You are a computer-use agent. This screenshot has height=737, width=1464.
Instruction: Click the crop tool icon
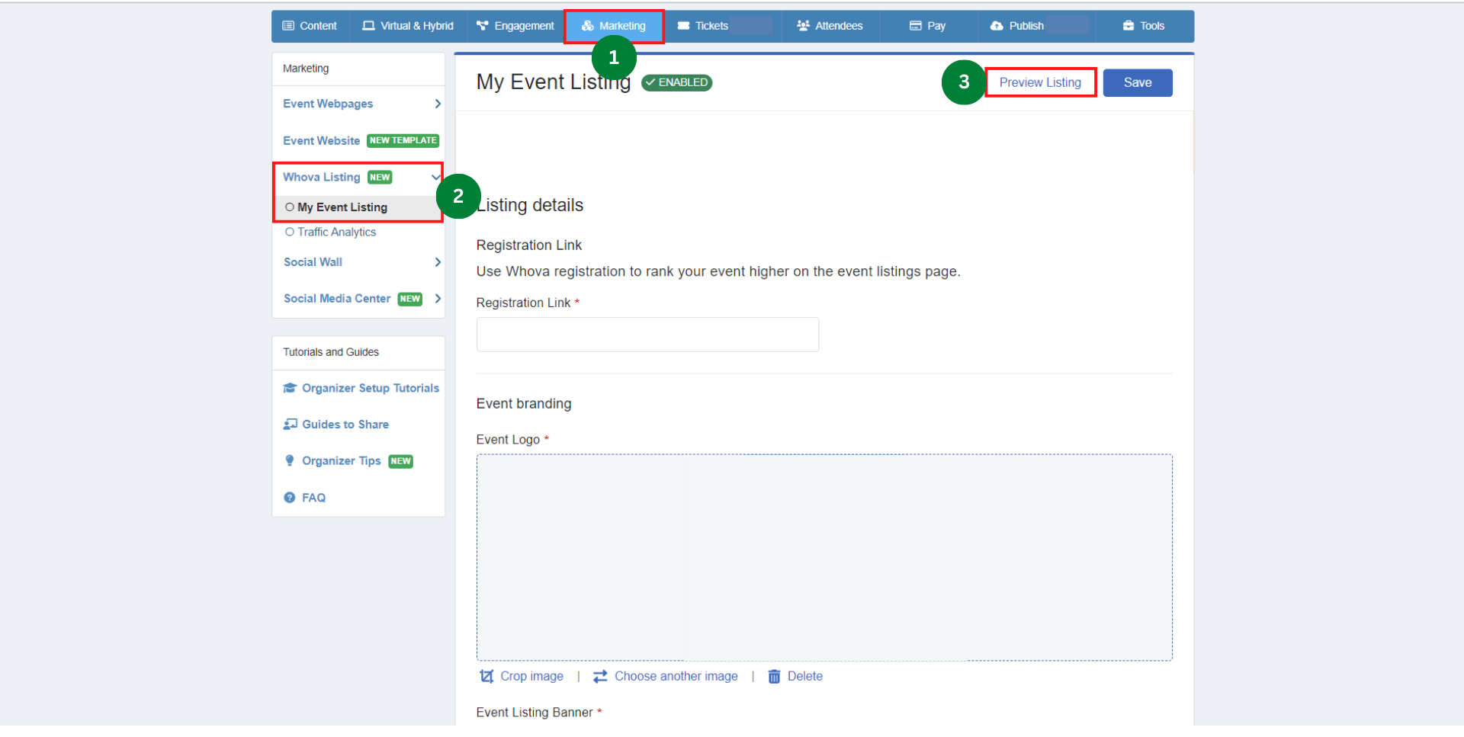486,677
